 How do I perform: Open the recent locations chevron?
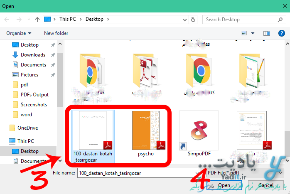(29, 20)
